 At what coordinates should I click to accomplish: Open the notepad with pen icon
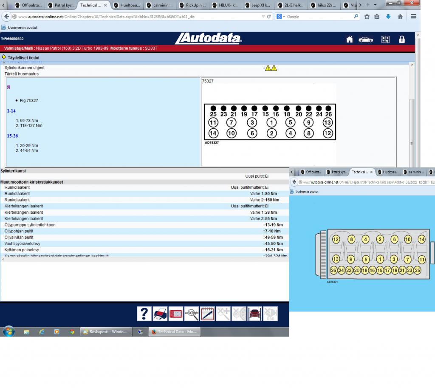pyautogui.click(x=207, y=314)
